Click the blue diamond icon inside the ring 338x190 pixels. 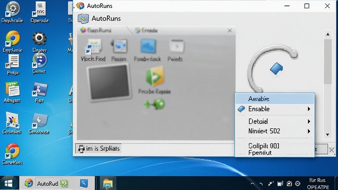(x=276, y=69)
